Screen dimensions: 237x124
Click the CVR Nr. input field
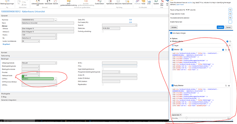coord(38,79)
